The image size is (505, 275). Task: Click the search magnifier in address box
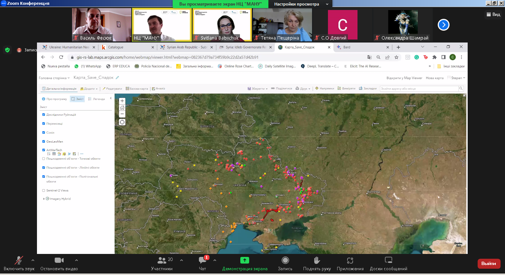coord(461,89)
